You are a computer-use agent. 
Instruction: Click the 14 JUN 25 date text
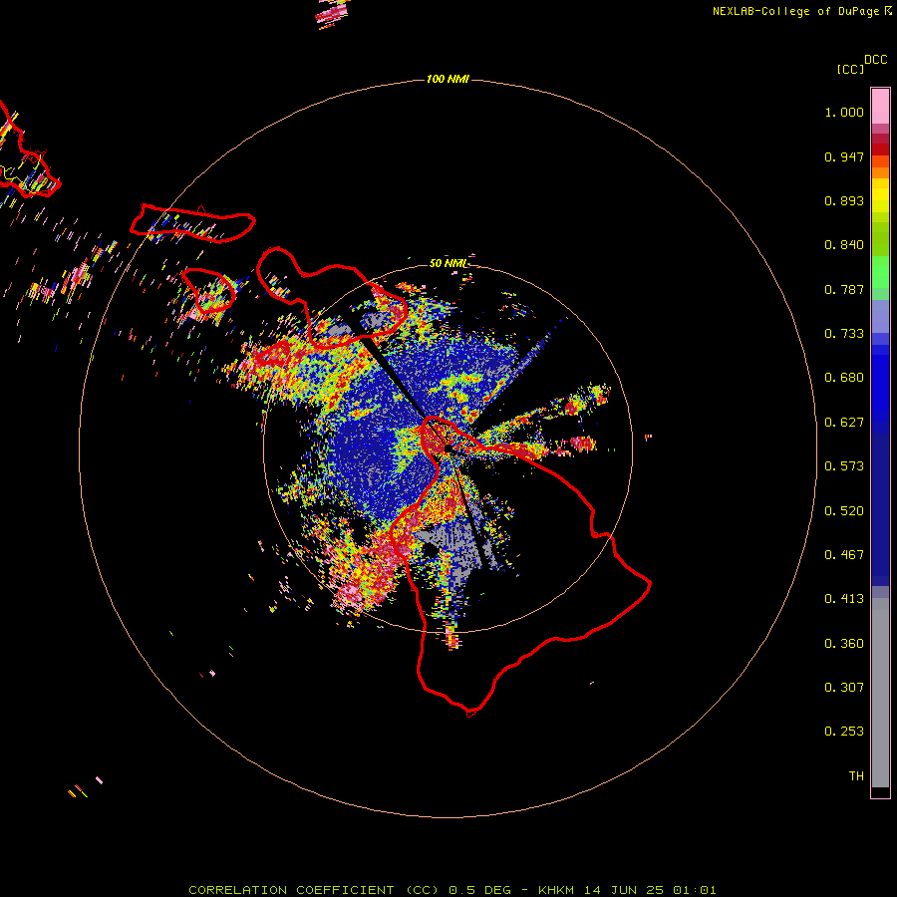(624, 890)
